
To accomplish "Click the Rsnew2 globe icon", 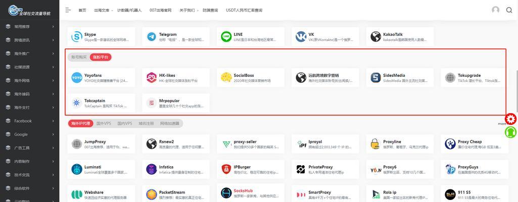I will pyautogui.click(x=152, y=144).
